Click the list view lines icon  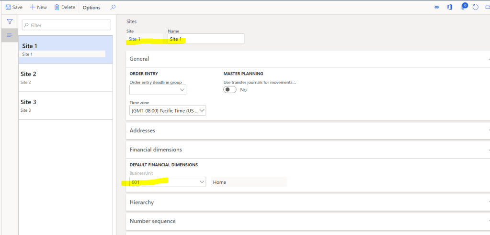[x=9, y=35]
